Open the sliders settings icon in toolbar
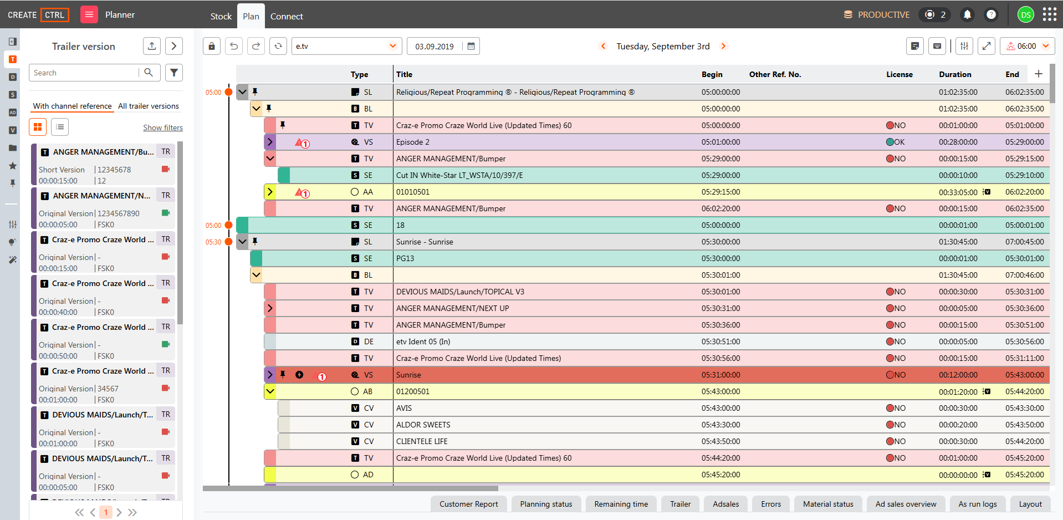Screen dimensions: 1063x520 click(964, 46)
